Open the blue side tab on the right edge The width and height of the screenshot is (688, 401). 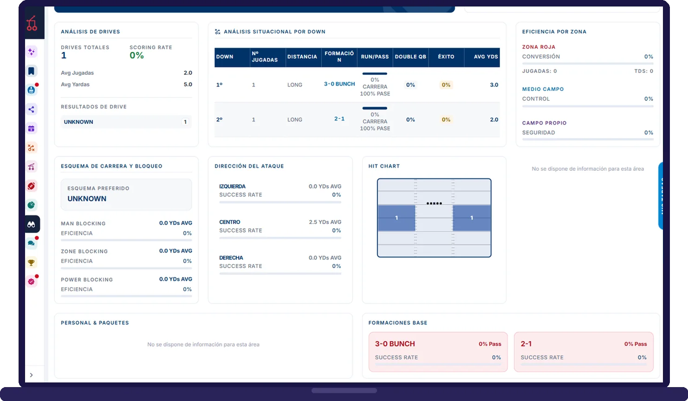661,195
